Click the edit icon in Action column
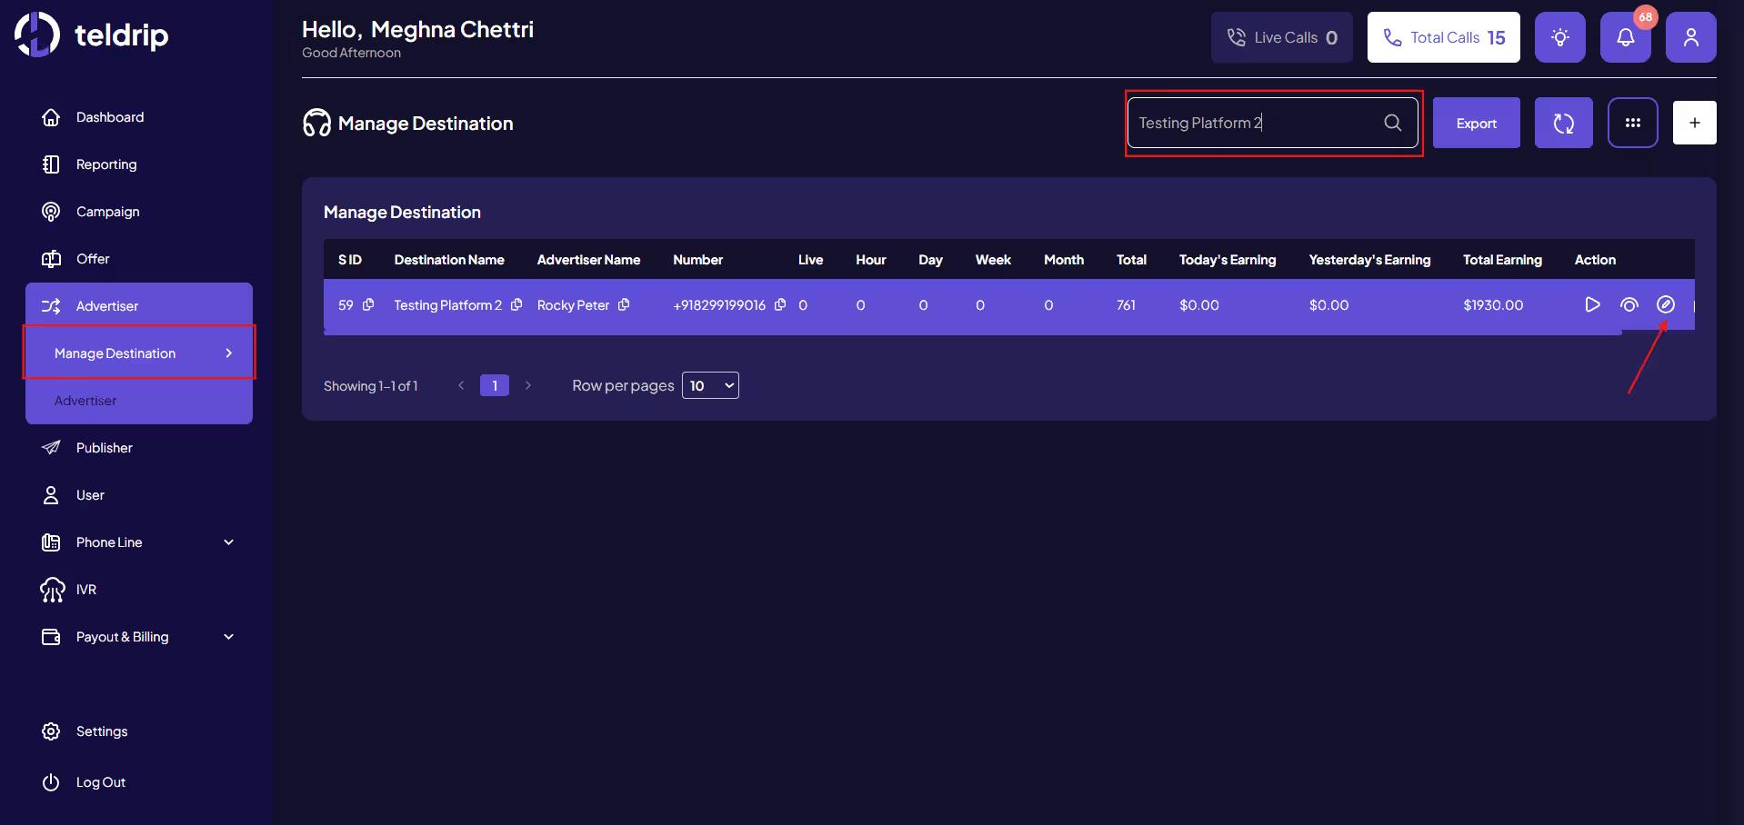Screen dimensions: 1744x825 pyautogui.click(x=1665, y=304)
